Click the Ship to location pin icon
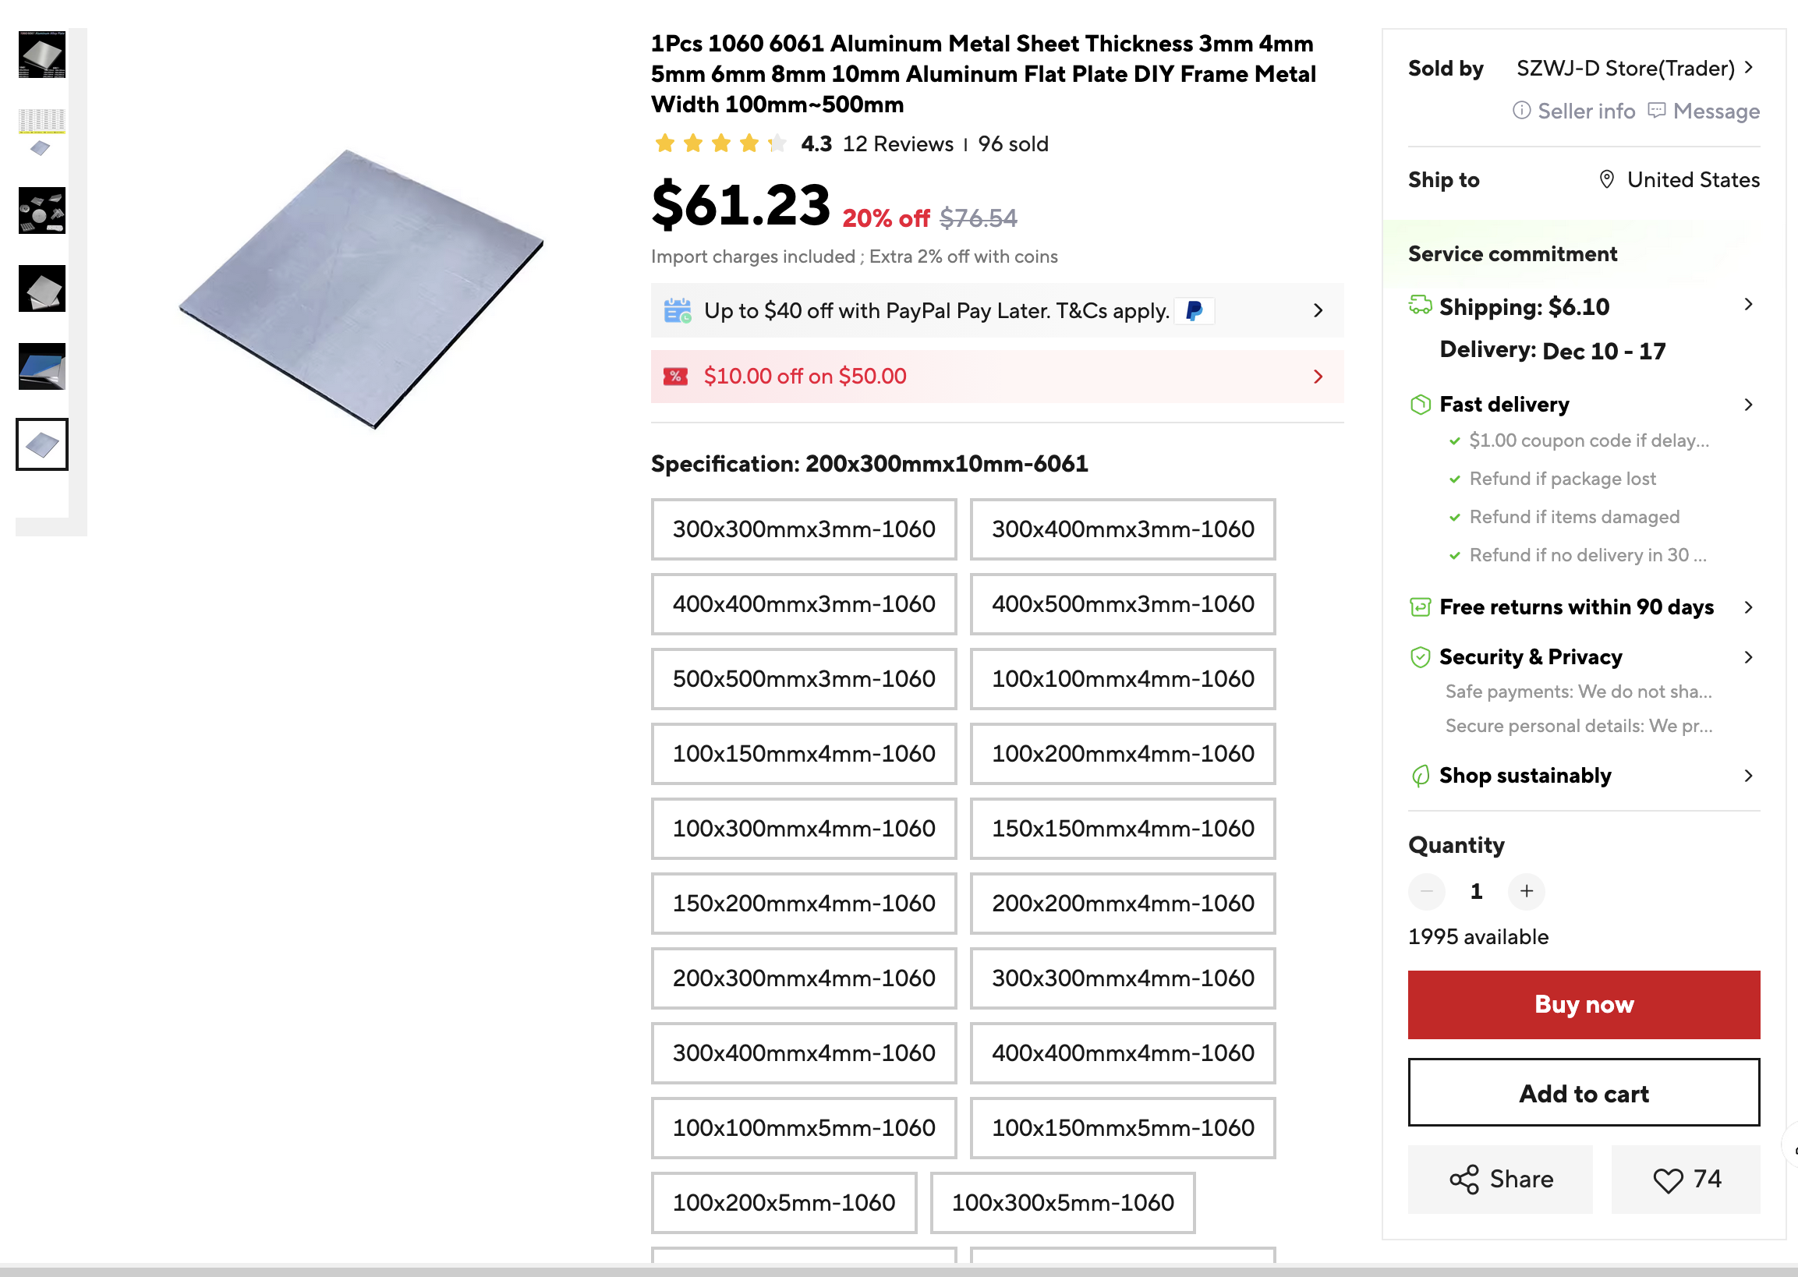This screenshot has height=1277, width=1798. point(1607,179)
